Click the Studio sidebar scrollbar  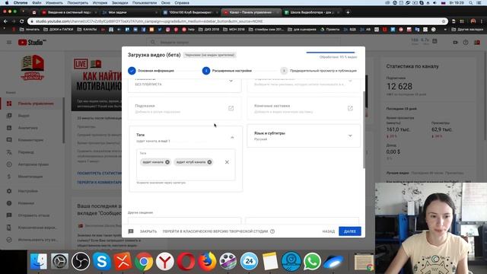64,120
